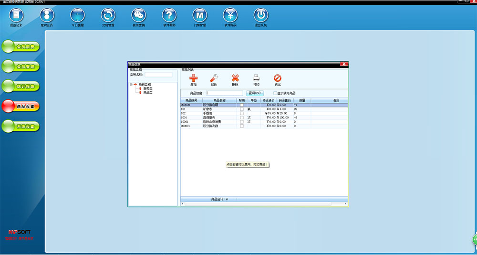Click the 删除 (Delete) X icon
This screenshot has width=477, height=255.
(x=235, y=78)
